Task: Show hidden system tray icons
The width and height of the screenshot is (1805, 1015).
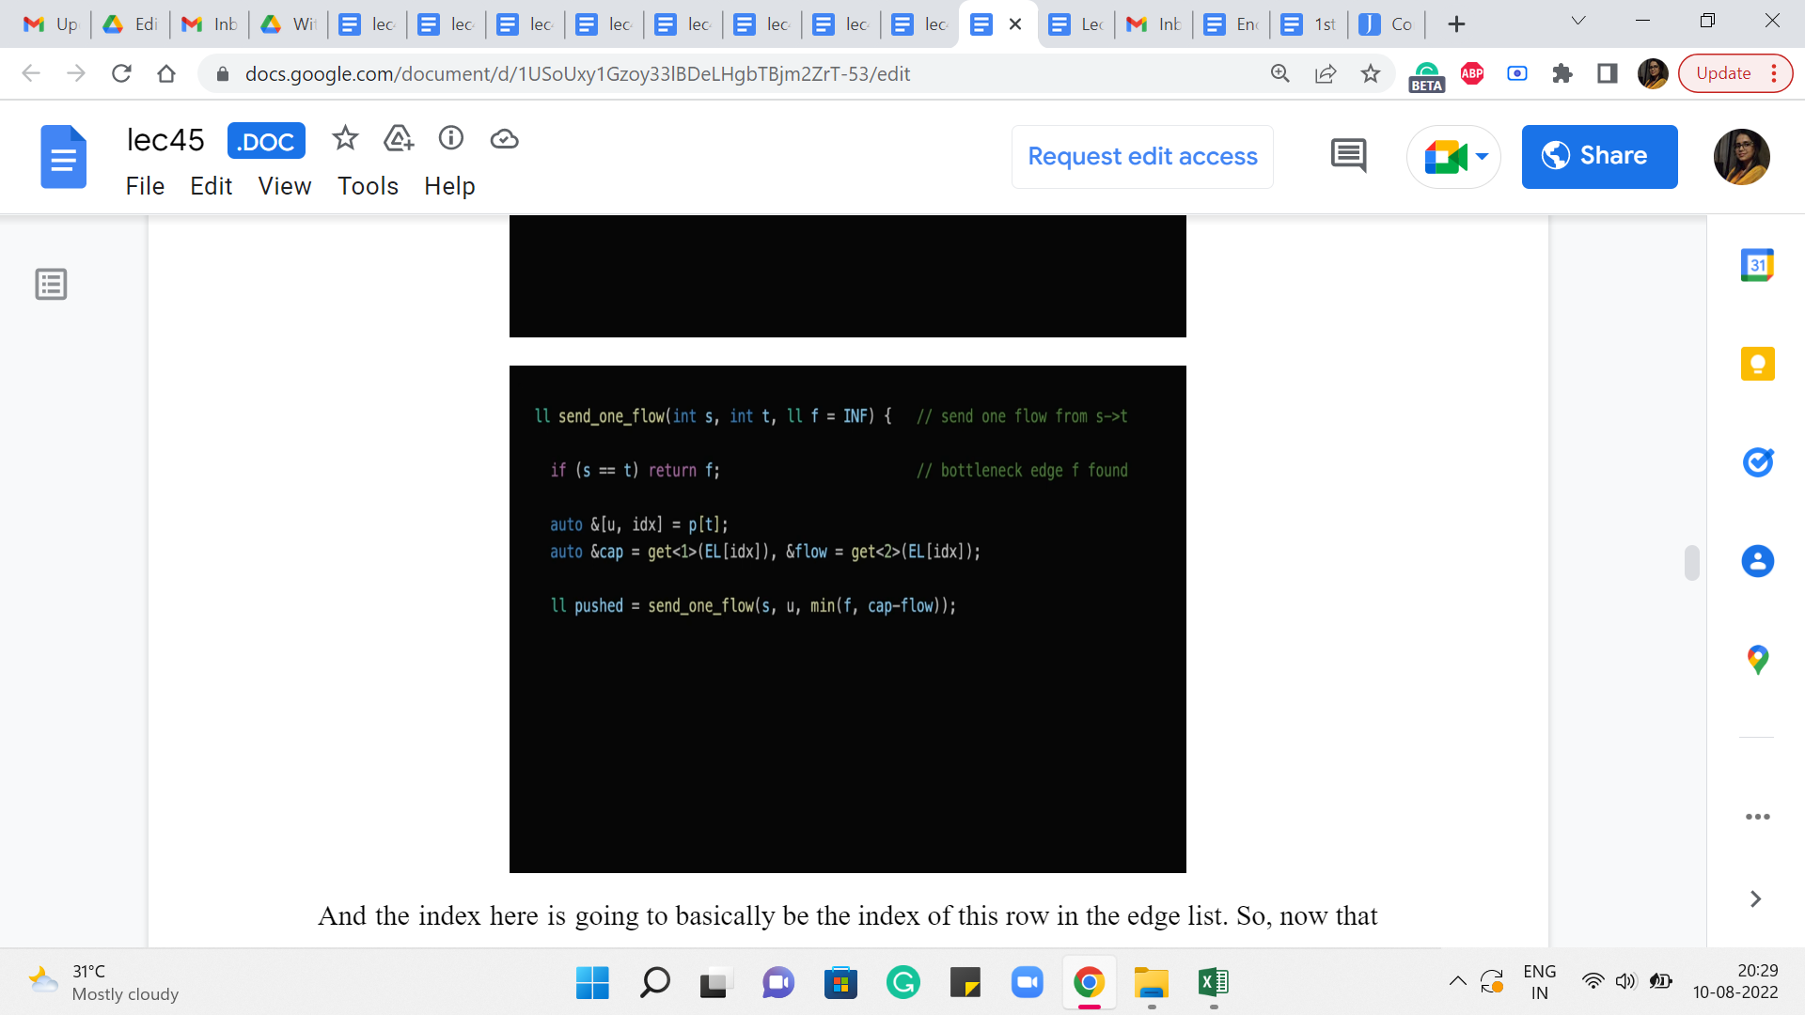Action: (1457, 982)
